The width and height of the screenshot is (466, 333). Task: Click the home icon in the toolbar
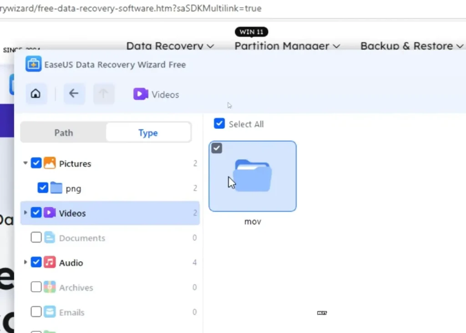[36, 93]
